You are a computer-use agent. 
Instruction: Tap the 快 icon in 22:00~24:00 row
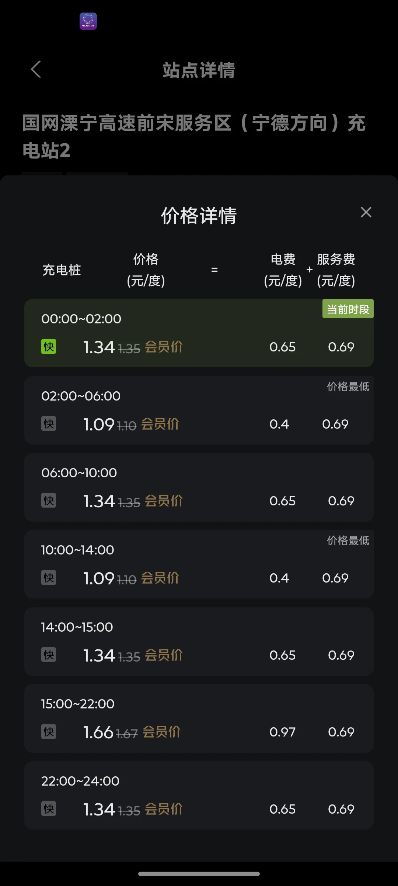49,809
